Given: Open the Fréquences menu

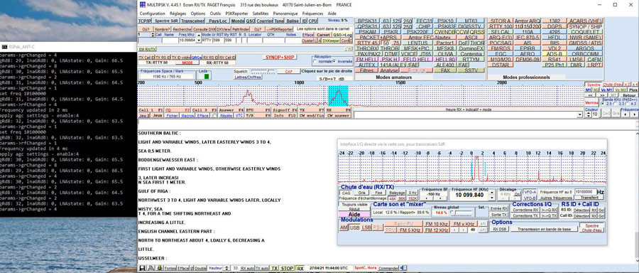Looking at the screenshot, I should point(312,14).
